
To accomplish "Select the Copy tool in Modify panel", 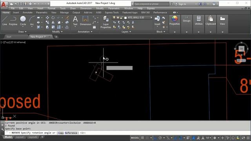I will pos(47,22).
